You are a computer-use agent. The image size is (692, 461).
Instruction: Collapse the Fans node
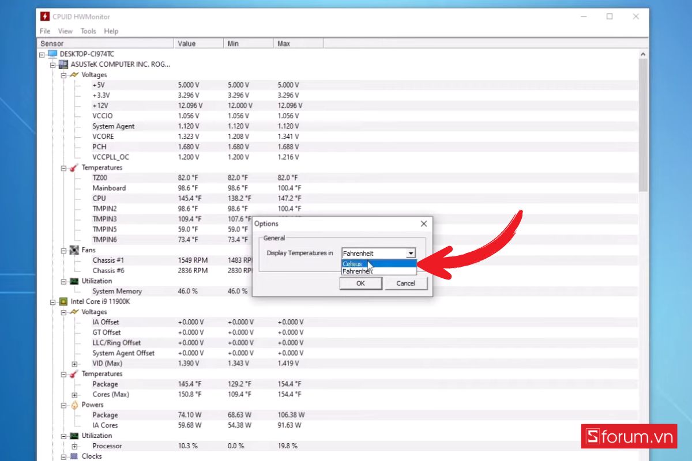click(x=63, y=250)
